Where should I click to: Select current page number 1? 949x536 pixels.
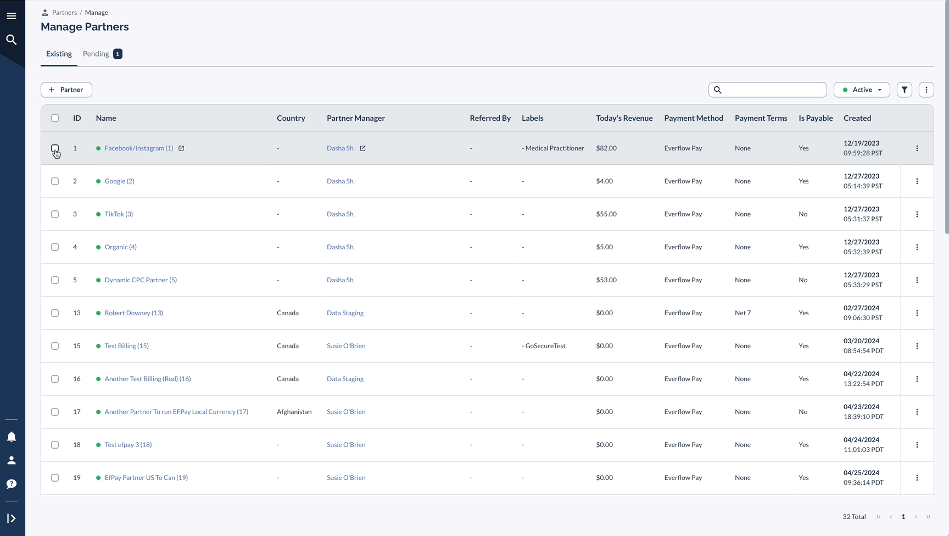coord(903,517)
